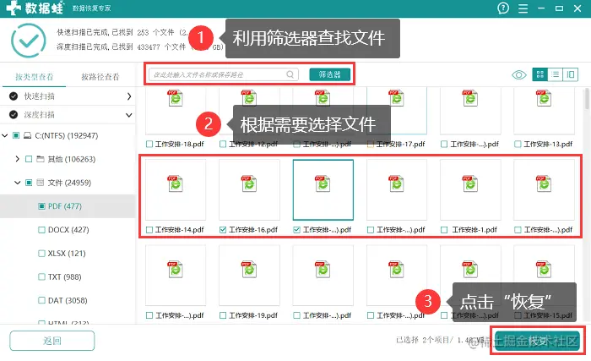
Task: Click file name 工作安排-17.pdf
Action: (401, 145)
